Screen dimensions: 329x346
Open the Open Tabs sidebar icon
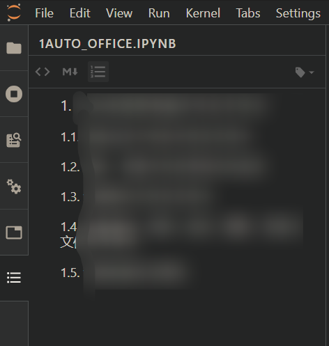point(14,233)
